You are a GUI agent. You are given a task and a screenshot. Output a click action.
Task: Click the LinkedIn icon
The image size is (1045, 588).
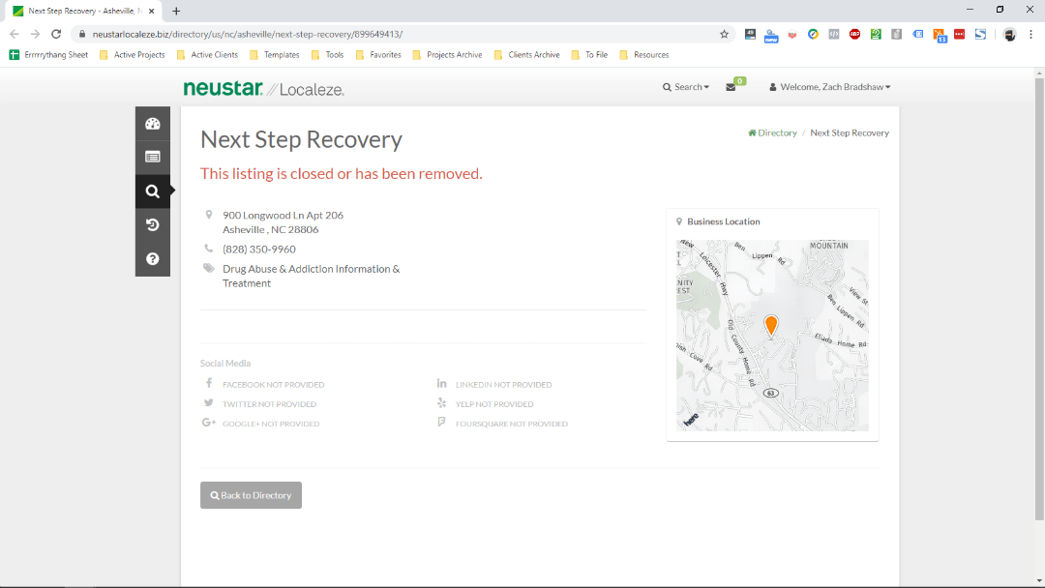441,384
